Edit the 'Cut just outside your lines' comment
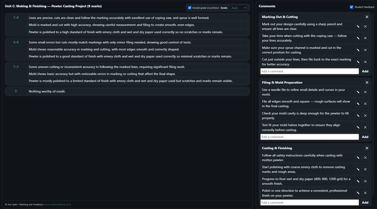Screen dimensions: 377x209 [358, 62]
